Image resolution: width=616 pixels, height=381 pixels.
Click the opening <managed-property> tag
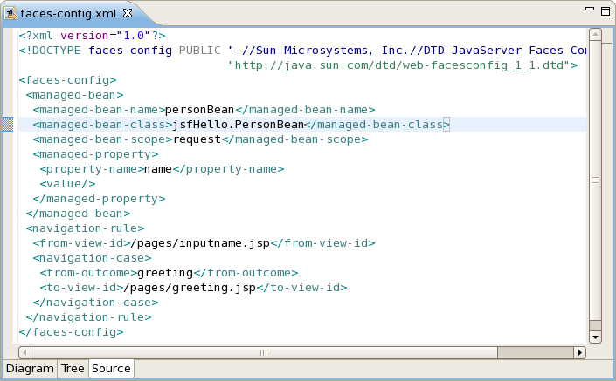[95, 154]
